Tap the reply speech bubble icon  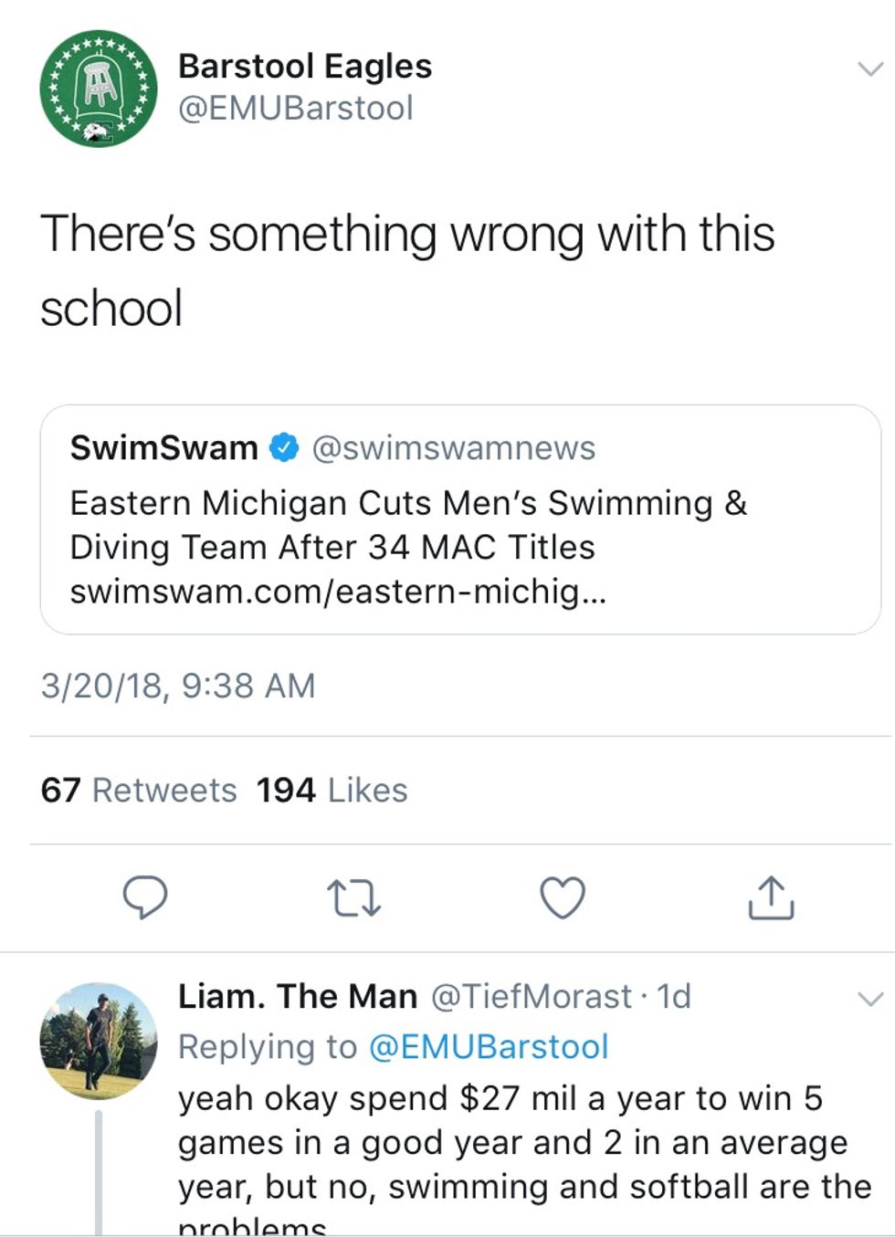pyautogui.click(x=145, y=896)
